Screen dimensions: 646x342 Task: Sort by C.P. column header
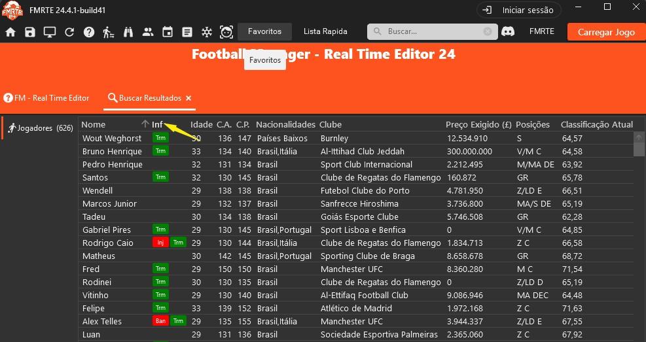tap(244, 124)
